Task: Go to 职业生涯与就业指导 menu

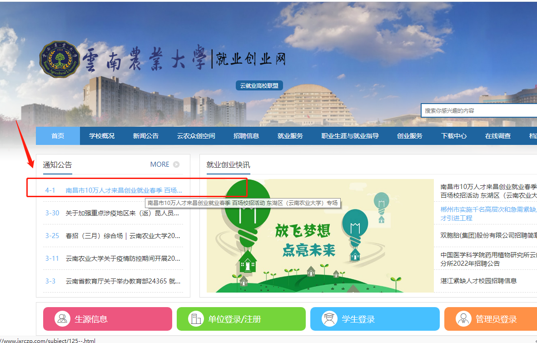Action: pos(350,136)
